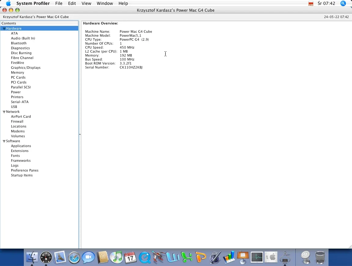The height and width of the screenshot is (266, 352).
Task: Select AirPort Card under Network
Action: tap(21, 116)
